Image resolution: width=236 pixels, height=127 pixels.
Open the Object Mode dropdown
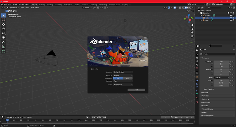coord(13,8)
